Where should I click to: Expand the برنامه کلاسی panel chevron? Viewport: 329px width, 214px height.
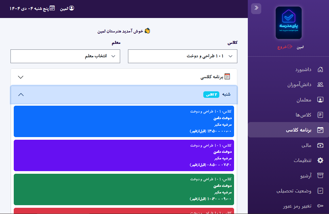(x=21, y=77)
